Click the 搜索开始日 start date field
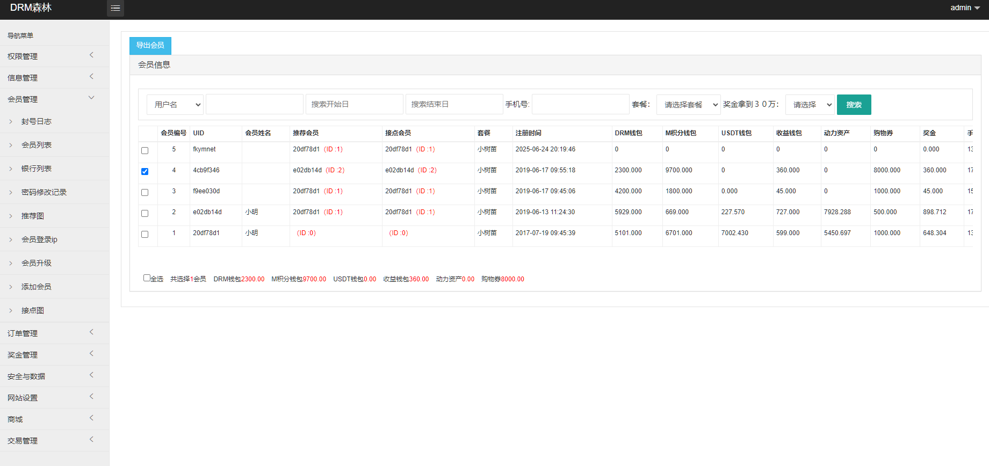Screen dimensions: 989x466 click(355, 105)
